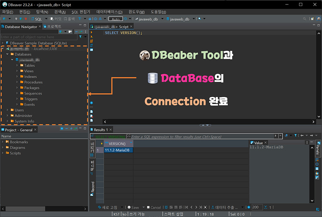Click the SQL editor horizontal scrollbar

point(209,122)
